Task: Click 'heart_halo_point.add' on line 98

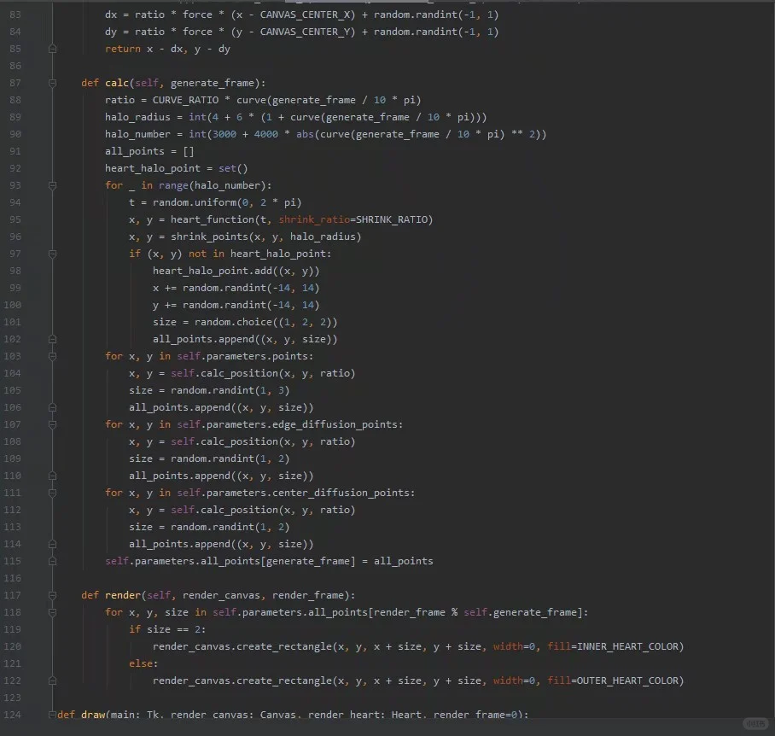Action: [x=212, y=271]
